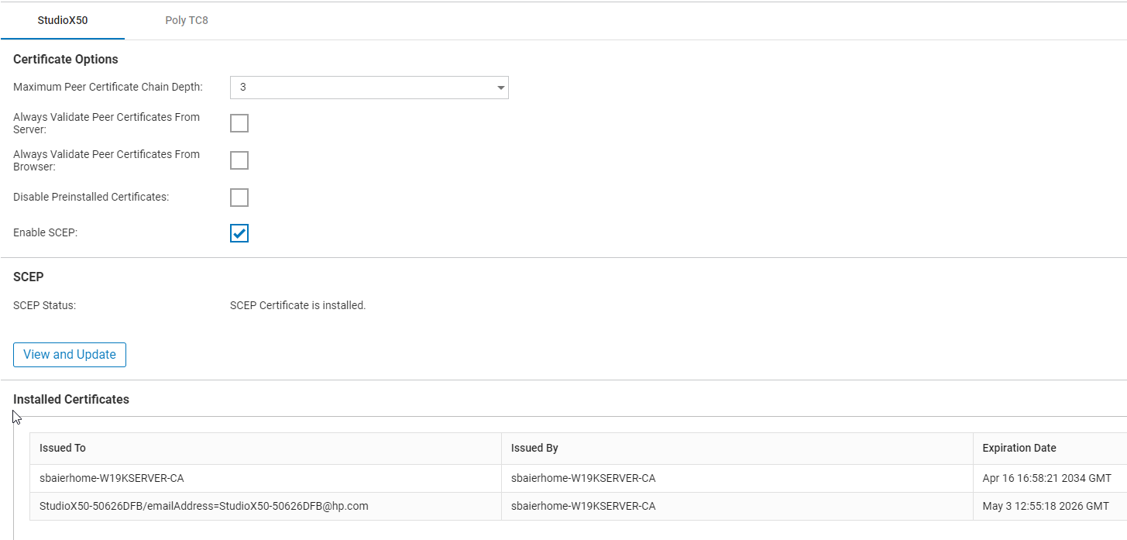The width and height of the screenshot is (1127, 540).
Task: Click the Installed Certificates heading
Action: tap(70, 399)
